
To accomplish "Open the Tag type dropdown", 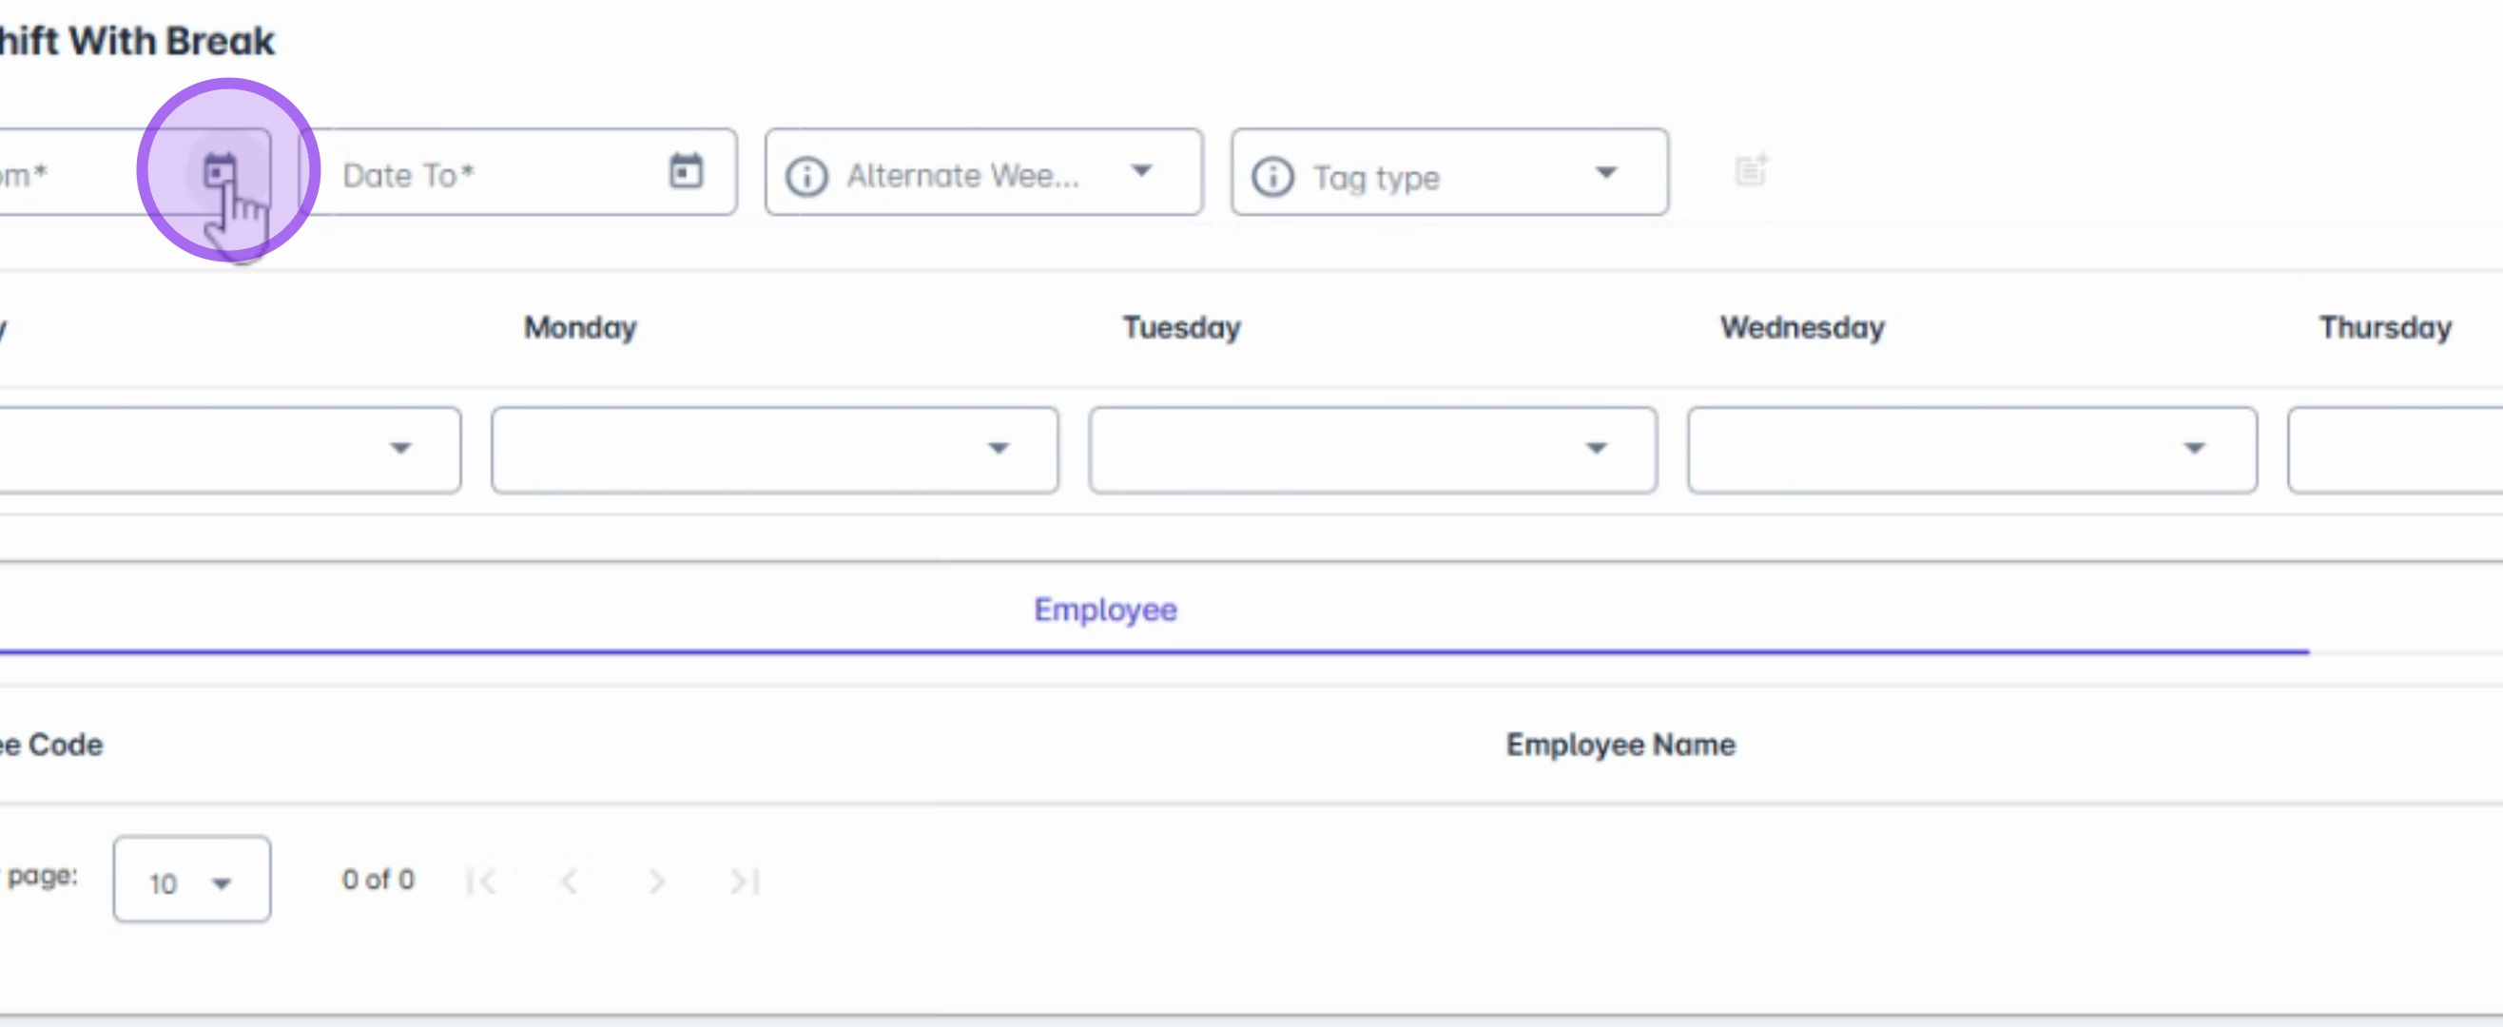I will tap(1606, 173).
